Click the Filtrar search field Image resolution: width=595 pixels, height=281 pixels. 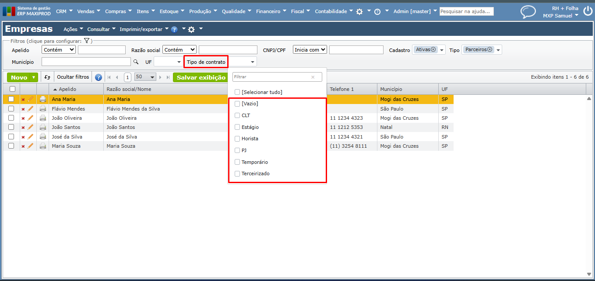(272, 77)
